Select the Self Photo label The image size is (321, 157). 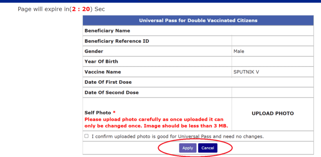(x=98, y=113)
